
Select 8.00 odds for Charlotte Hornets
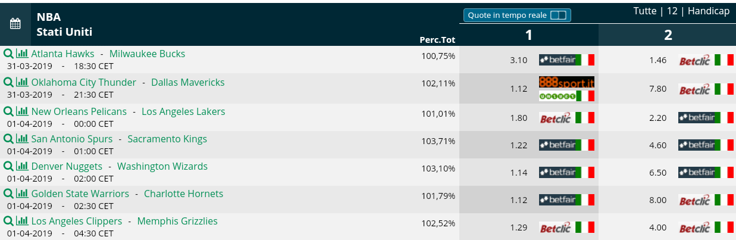pyautogui.click(x=657, y=200)
